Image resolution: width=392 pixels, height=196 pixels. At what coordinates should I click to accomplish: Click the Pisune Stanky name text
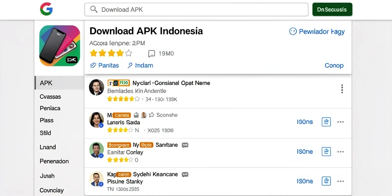coord(125,181)
